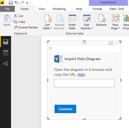Click the Connect button
The width and height of the screenshot is (129, 128).
(65, 109)
